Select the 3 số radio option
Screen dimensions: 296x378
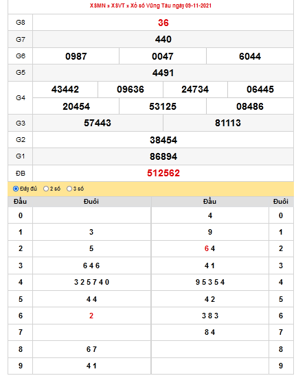tap(69, 189)
